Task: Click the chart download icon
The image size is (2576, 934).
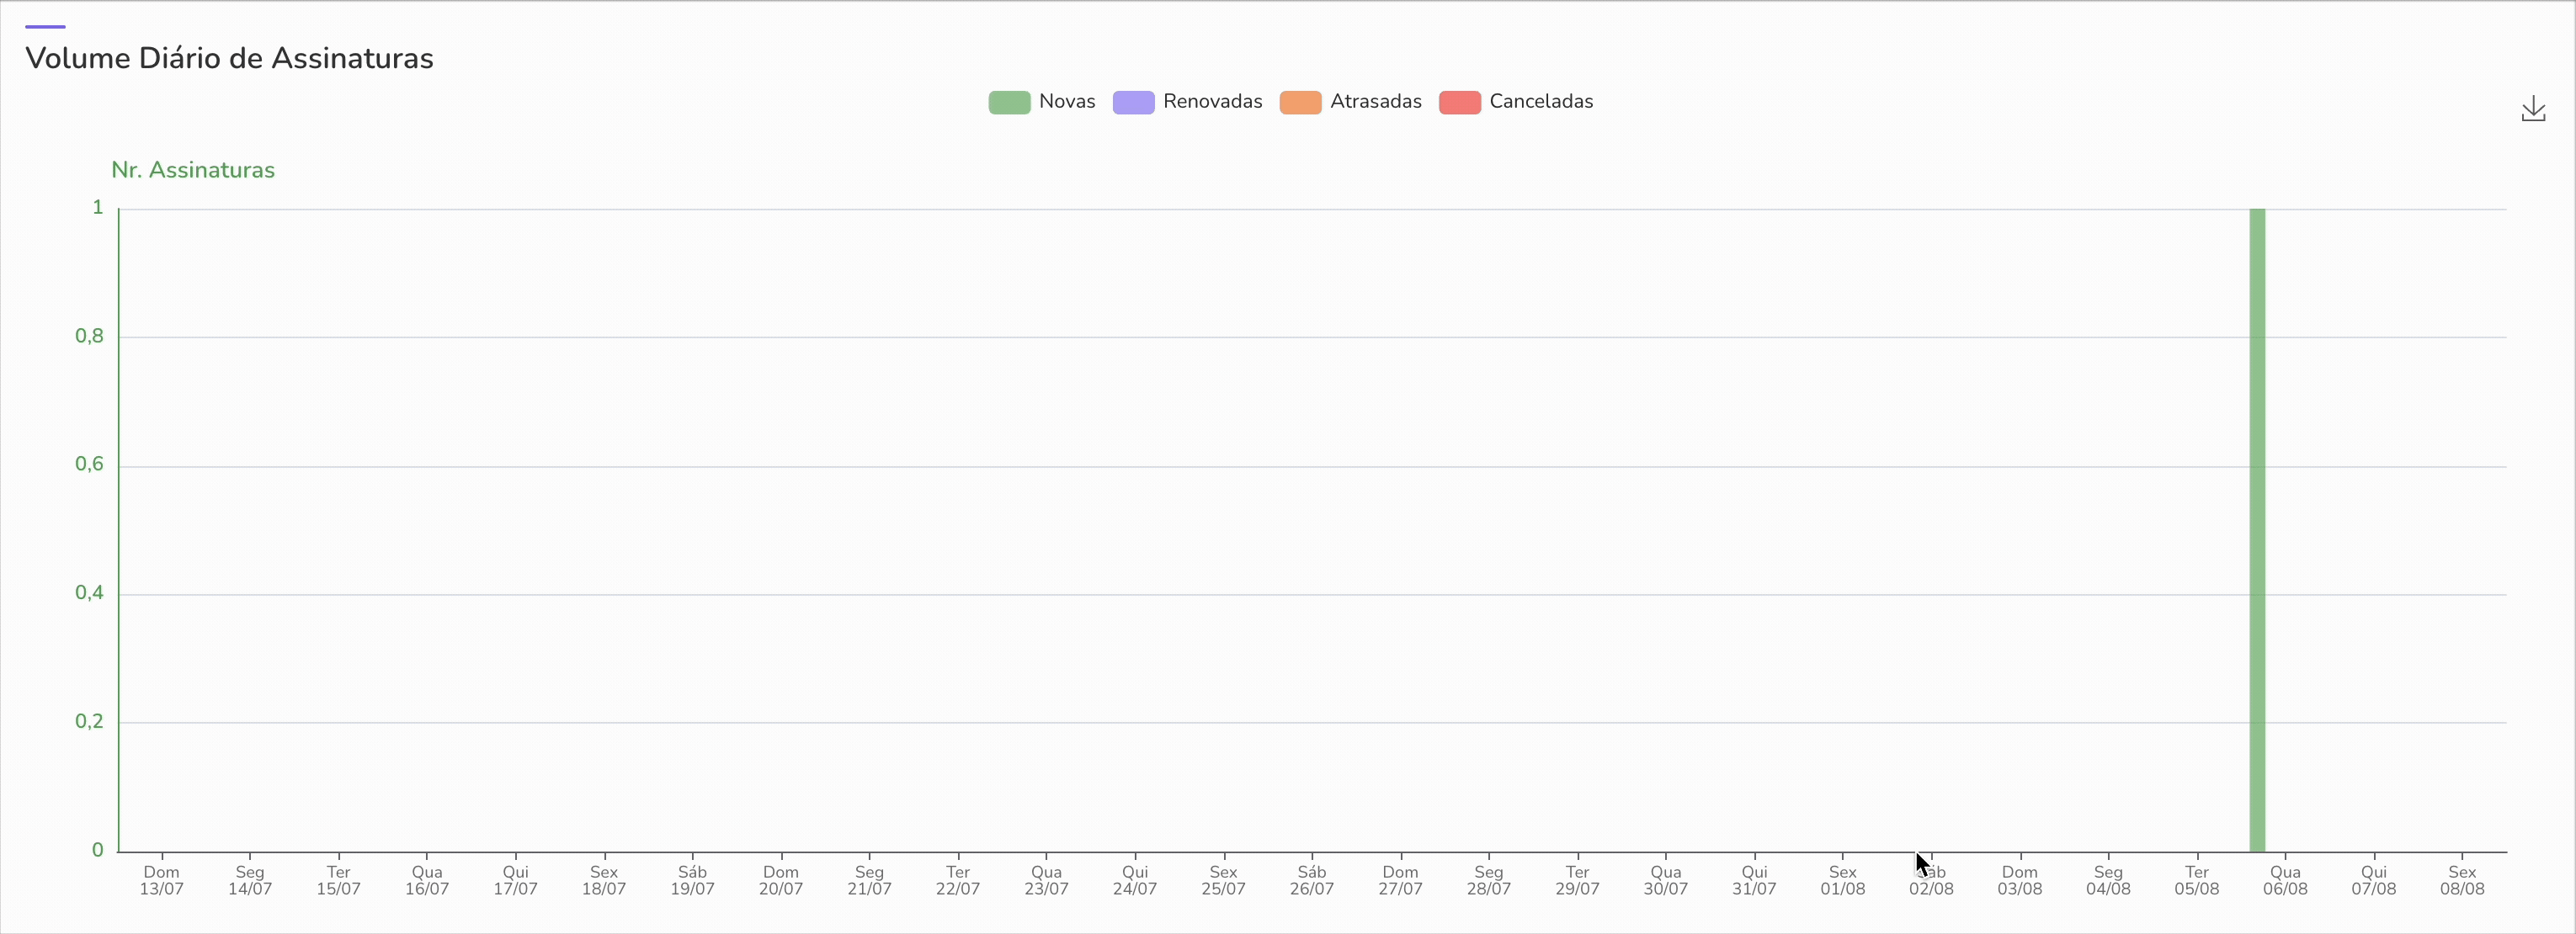Action: pos(2534,108)
